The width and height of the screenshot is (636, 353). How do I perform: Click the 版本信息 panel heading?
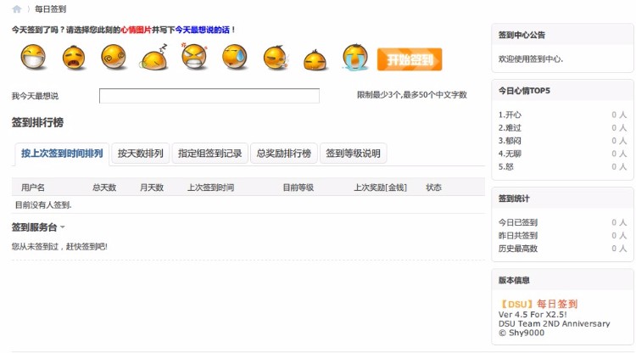coord(514,280)
